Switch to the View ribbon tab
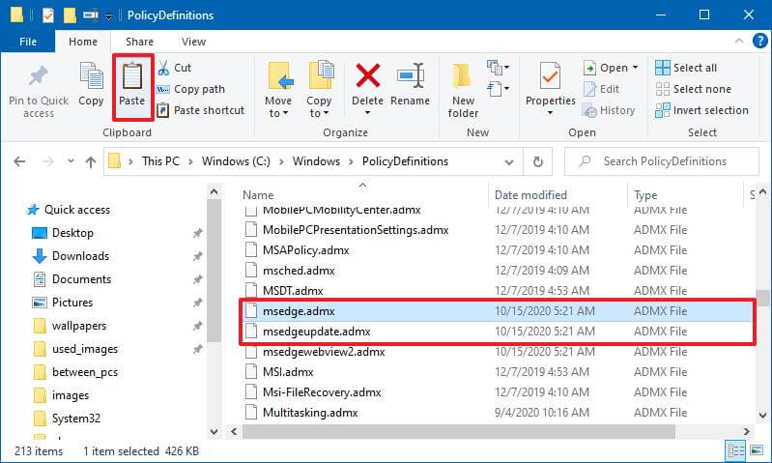Image resolution: width=772 pixels, height=463 pixels. [193, 42]
